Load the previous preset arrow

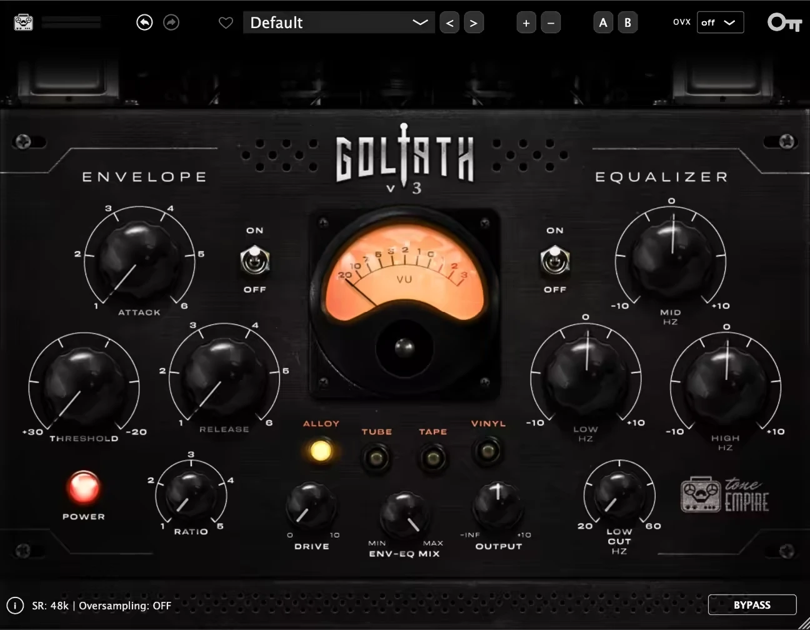pyautogui.click(x=449, y=23)
